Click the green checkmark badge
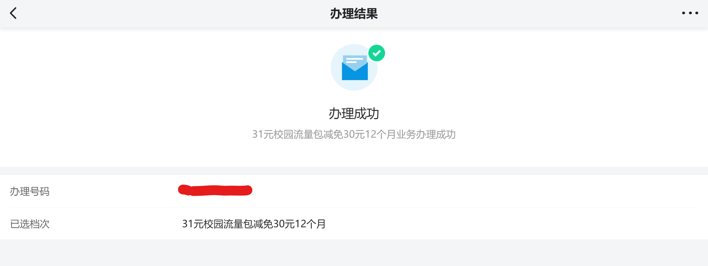708x266 pixels. coord(377,53)
